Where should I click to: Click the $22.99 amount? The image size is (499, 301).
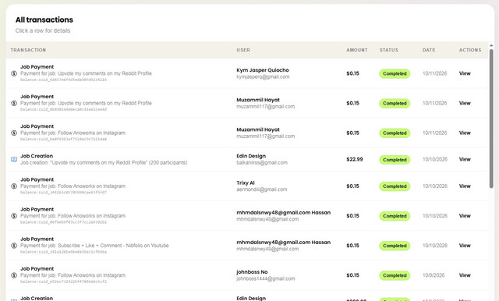355,159
